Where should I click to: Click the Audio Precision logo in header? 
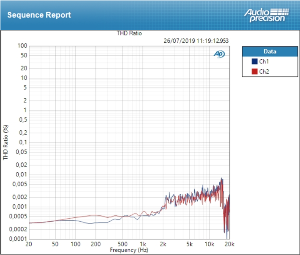tap(266, 15)
